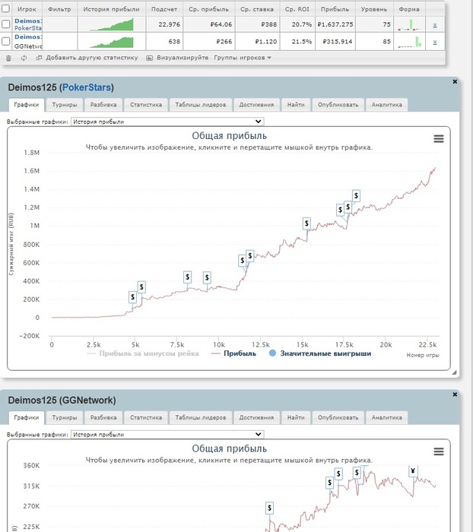The image size is (473, 532).
Task: Close the Deimos125 GGNetwork panel
Action: coord(455,394)
